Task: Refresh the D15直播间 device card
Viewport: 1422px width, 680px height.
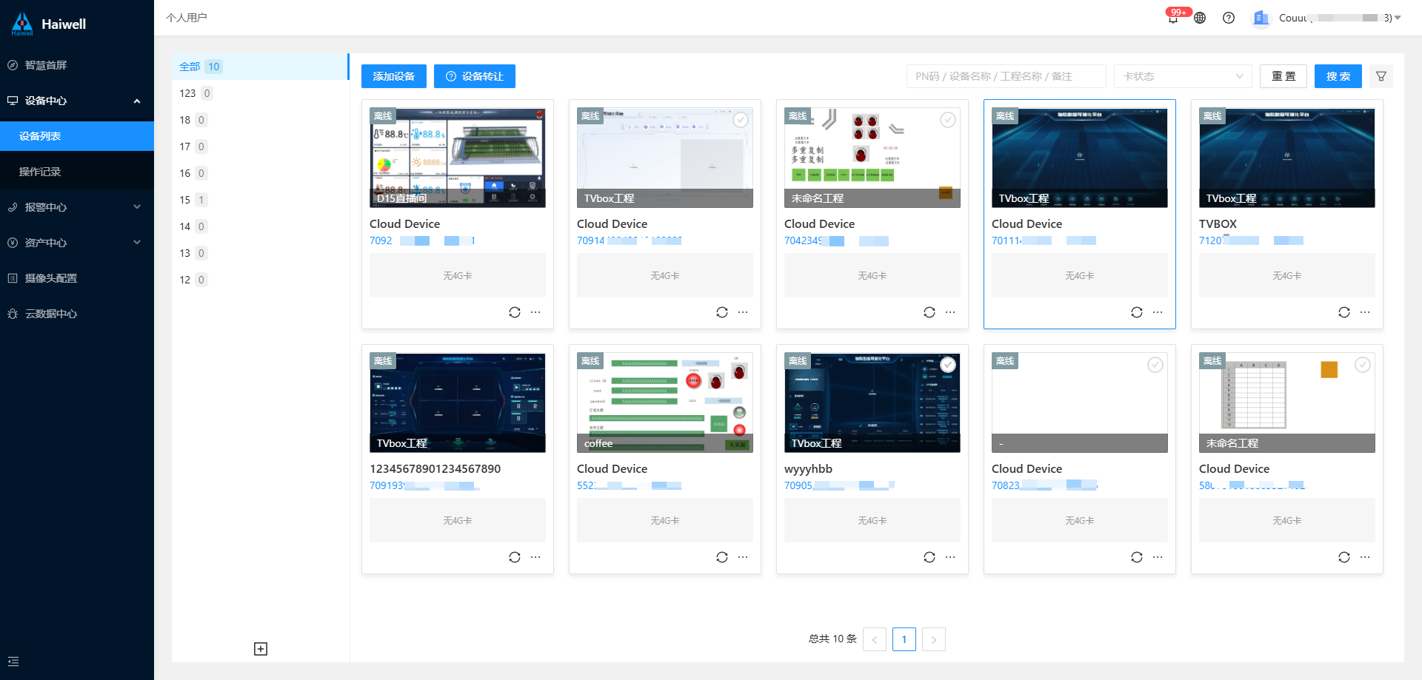Action: click(x=515, y=312)
